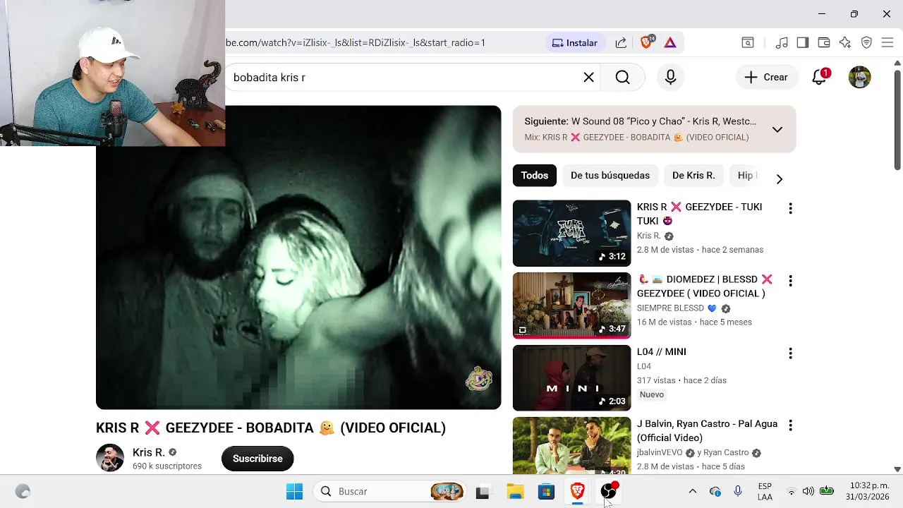Open 'J Balvin, Ryan Castro - Pal Agua' title
903x508 pixels.
(x=707, y=430)
